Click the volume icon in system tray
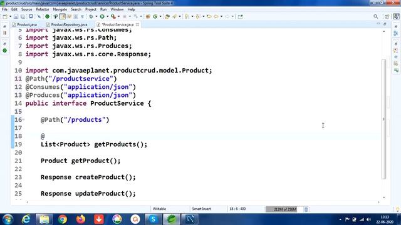This screenshot has height=225, width=401. 368,219
